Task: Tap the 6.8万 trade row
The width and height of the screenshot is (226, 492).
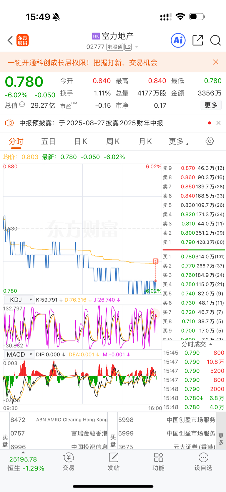Action: (x=194, y=398)
